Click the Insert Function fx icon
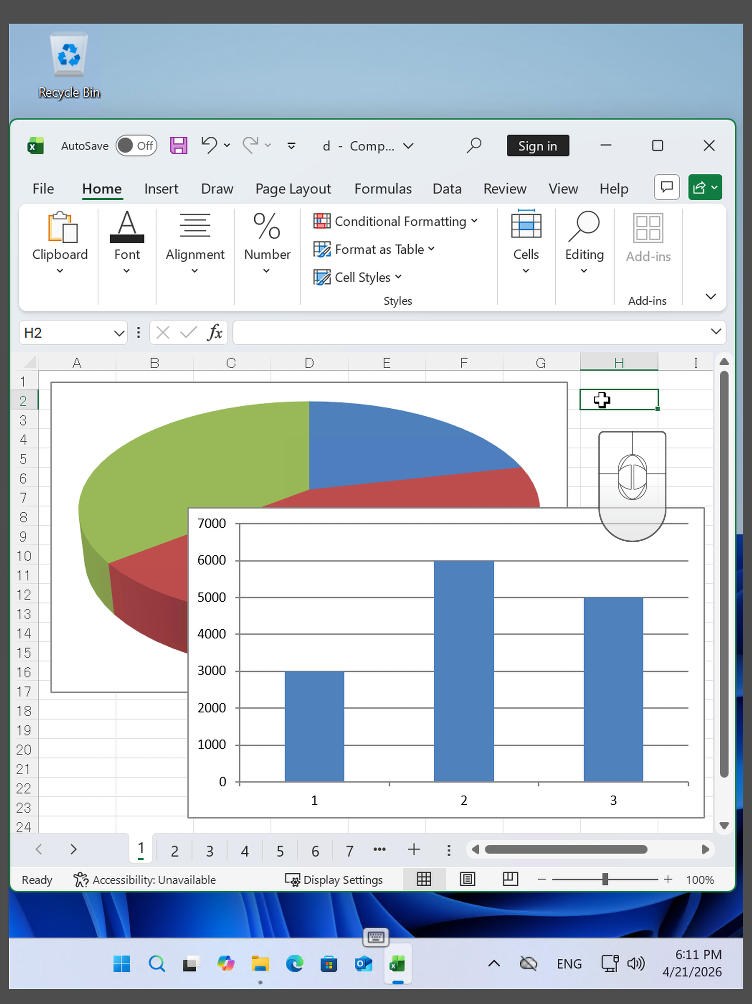The image size is (752, 1004). 214,333
